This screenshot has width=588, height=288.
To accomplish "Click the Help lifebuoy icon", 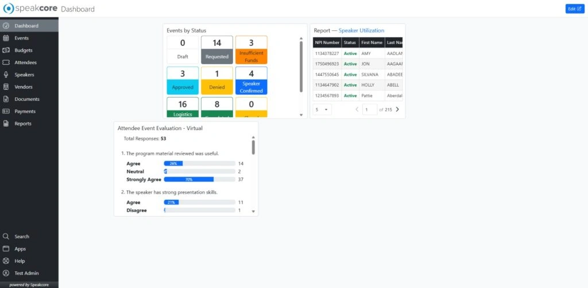I will tap(6, 261).
